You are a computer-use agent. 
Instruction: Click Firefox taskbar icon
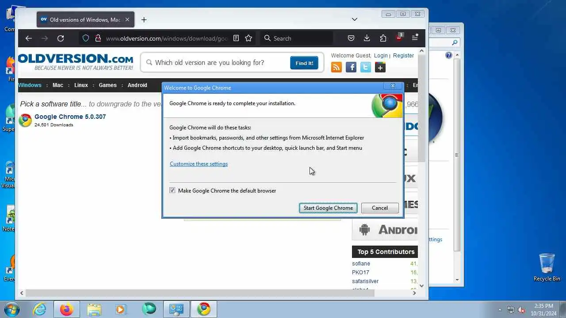click(67, 309)
